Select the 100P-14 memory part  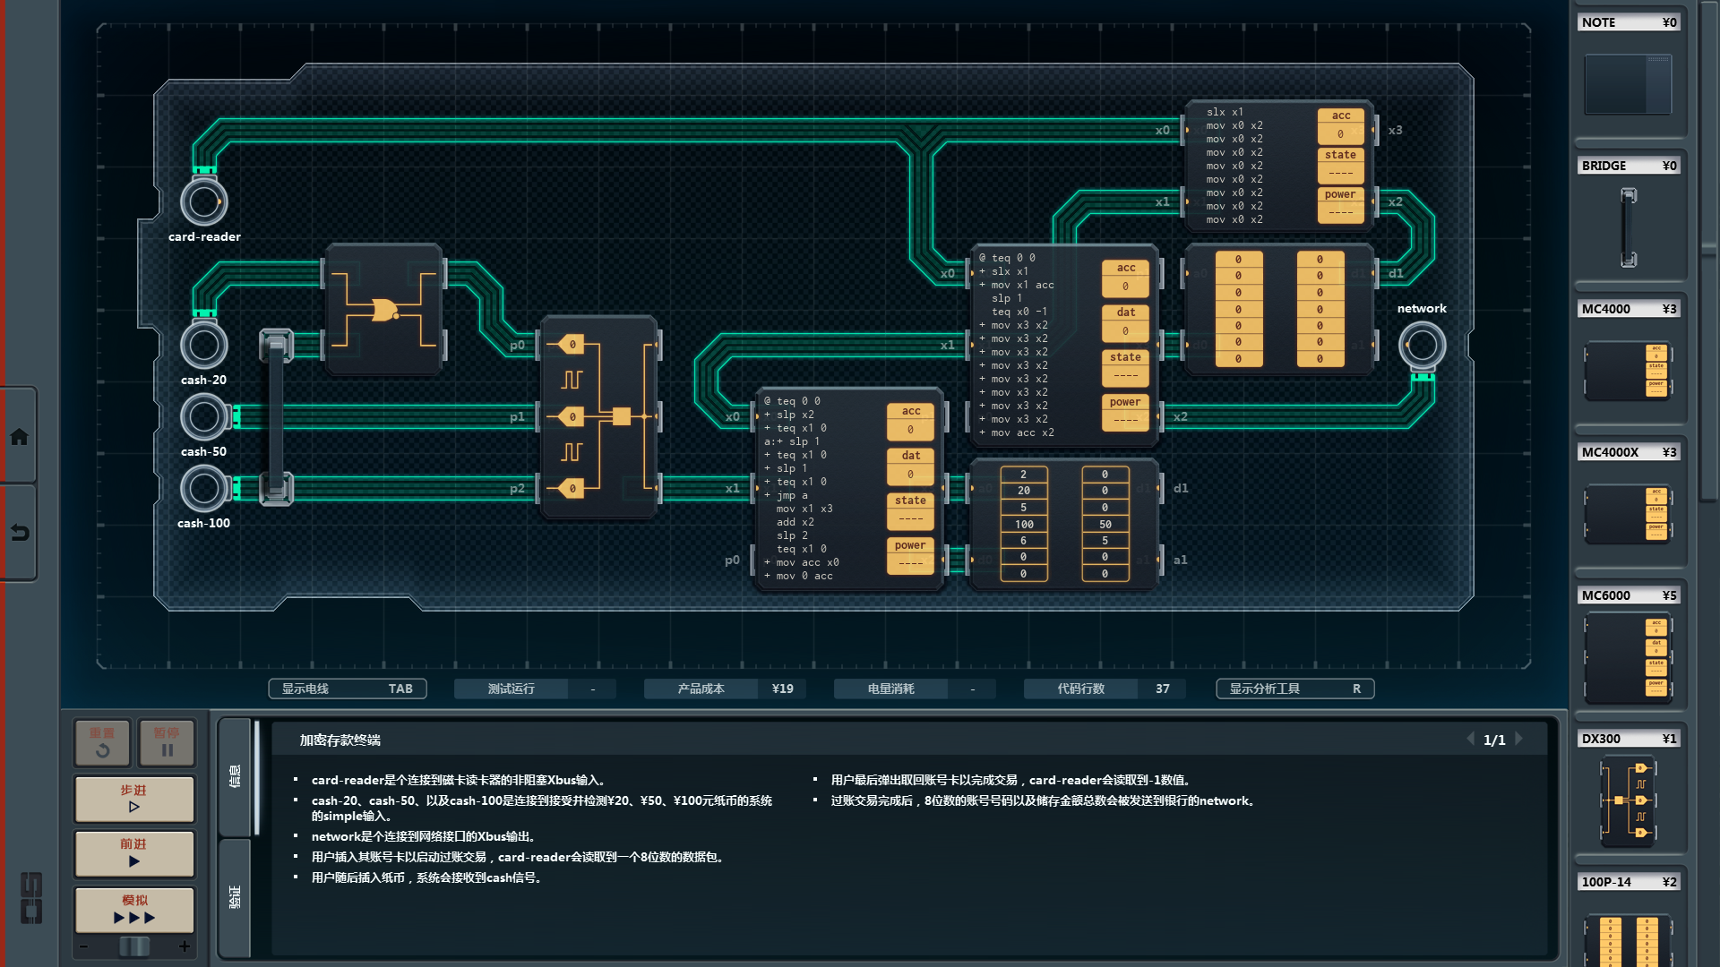click(1628, 938)
